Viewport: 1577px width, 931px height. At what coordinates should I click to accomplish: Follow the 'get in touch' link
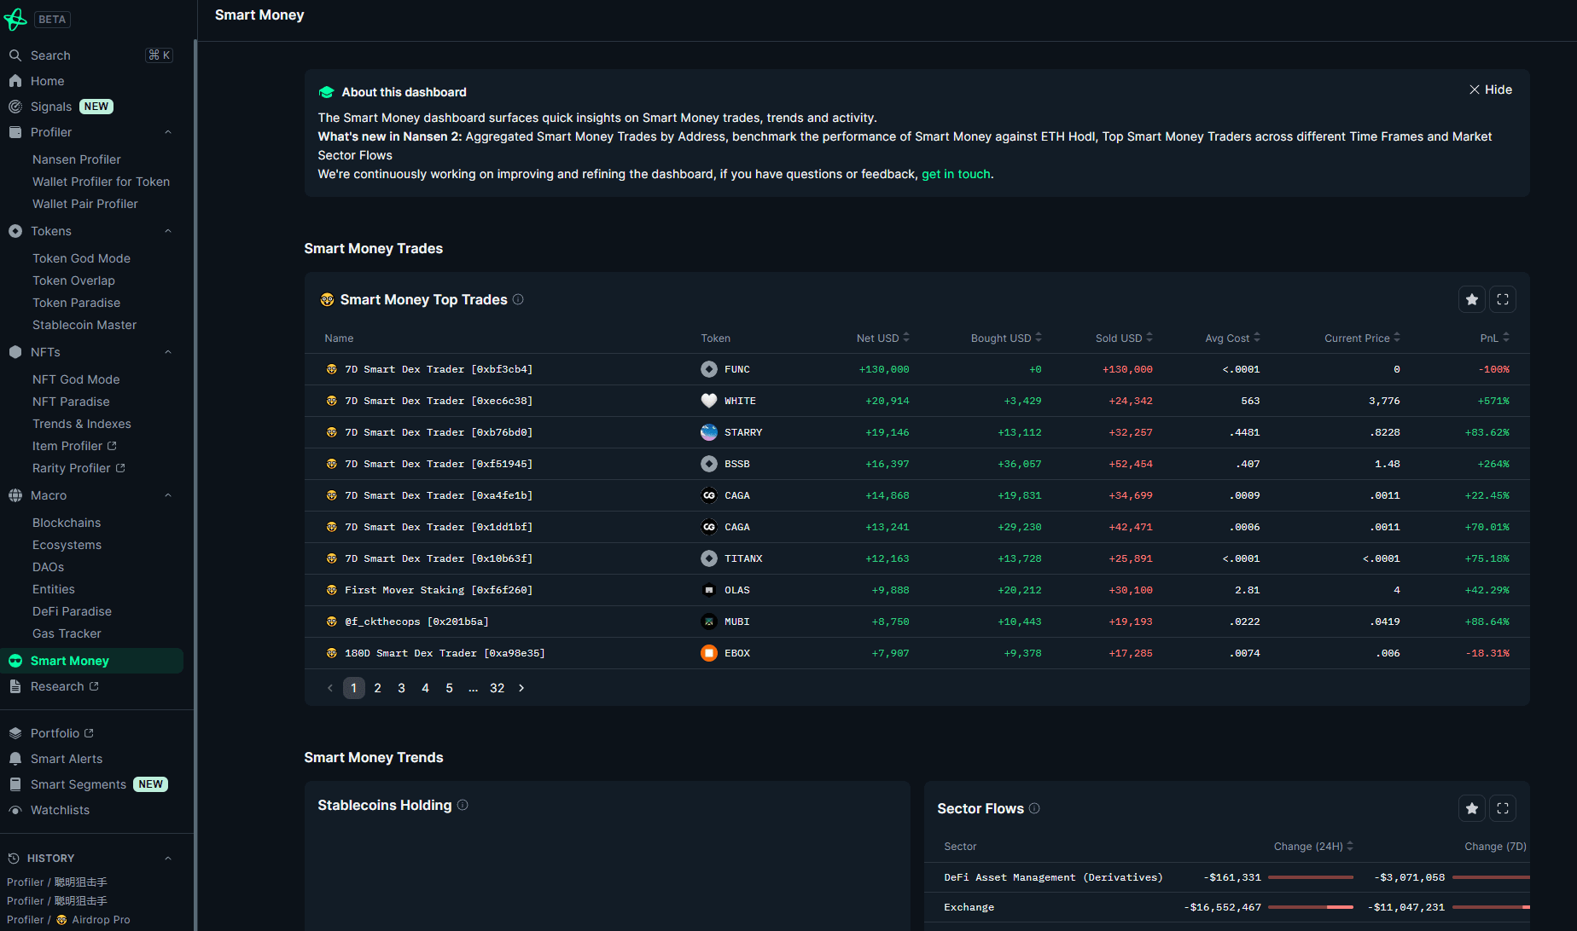tap(956, 174)
